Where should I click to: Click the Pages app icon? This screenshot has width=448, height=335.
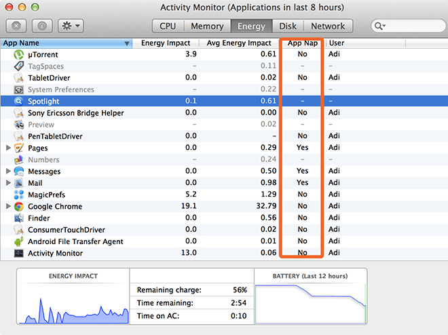(x=19, y=148)
